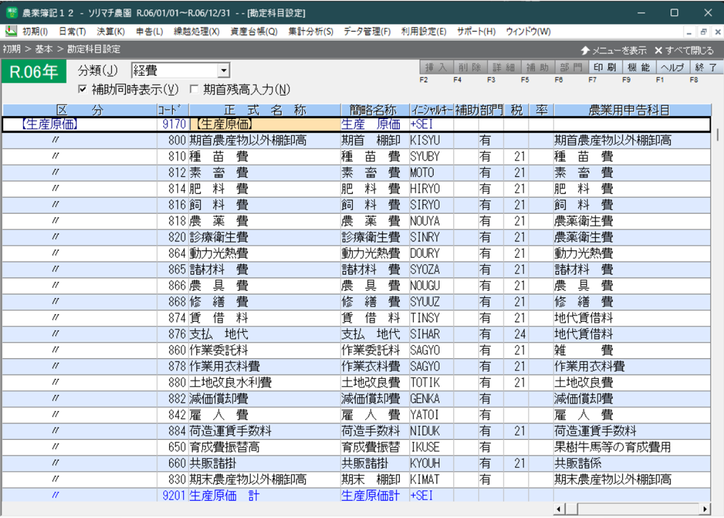Select the 諸材料費 code 865 cell
The width and height of the screenshot is (724, 518).
172,270
